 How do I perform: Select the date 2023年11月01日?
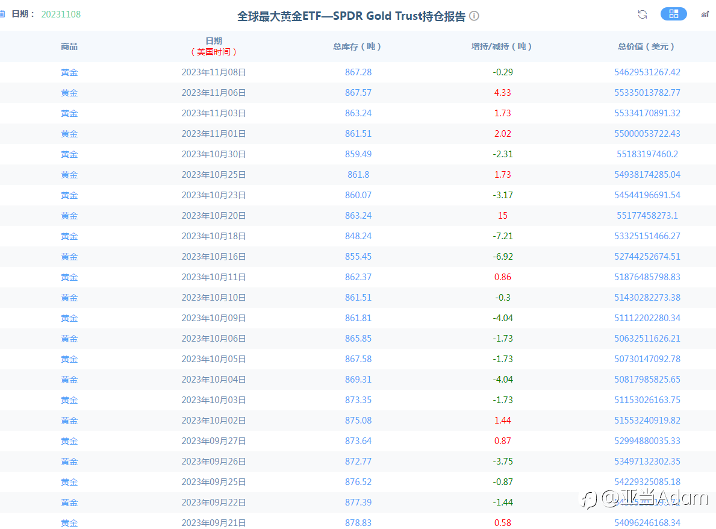[214, 134]
